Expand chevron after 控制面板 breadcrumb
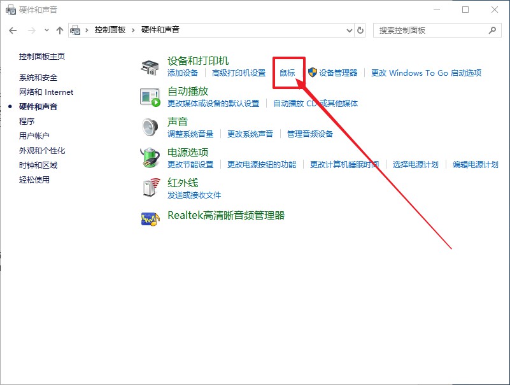This screenshot has height=385, width=510. coord(133,31)
